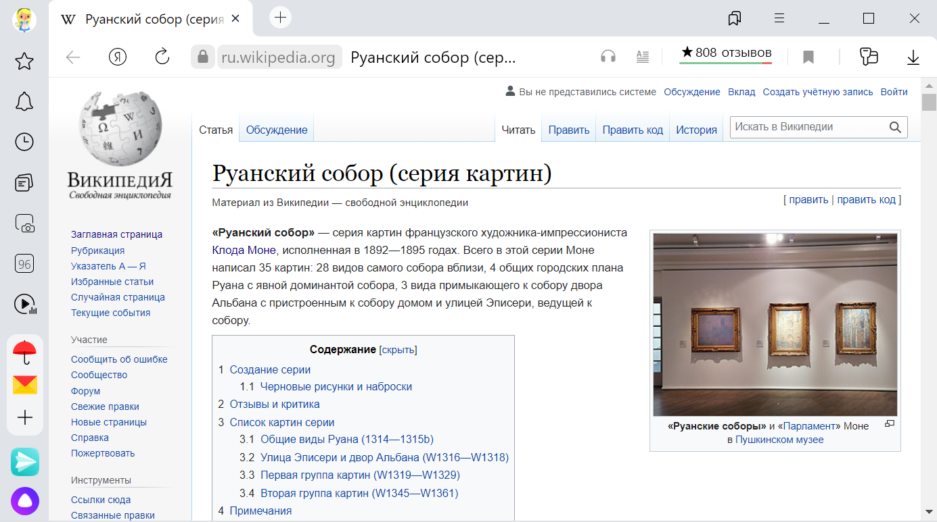
Task: Open a new tab with plus button
Action: [x=281, y=18]
